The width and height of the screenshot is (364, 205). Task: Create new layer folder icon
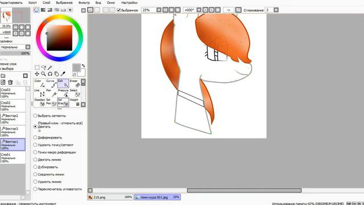[3, 76]
